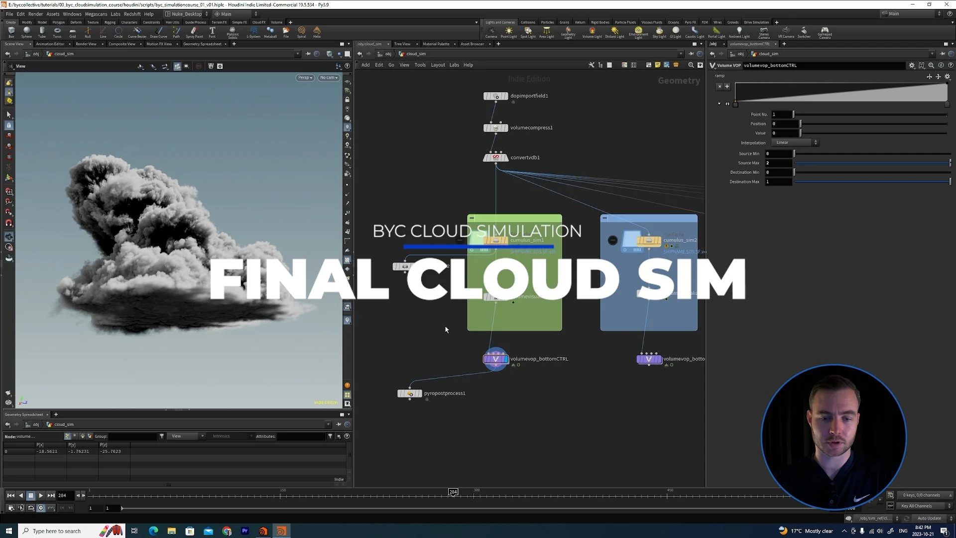The width and height of the screenshot is (956, 538).
Task: Create a VR Camera from the shelf
Action: click(x=786, y=32)
